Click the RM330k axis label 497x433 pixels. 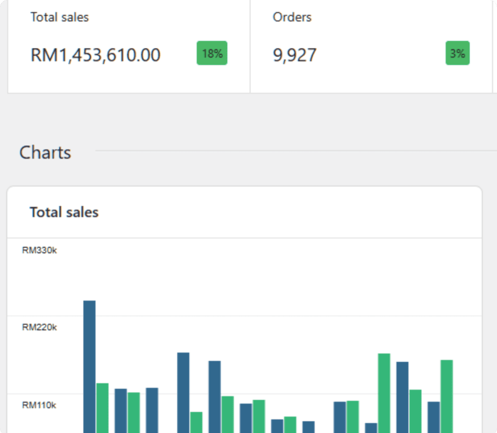point(39,250)
